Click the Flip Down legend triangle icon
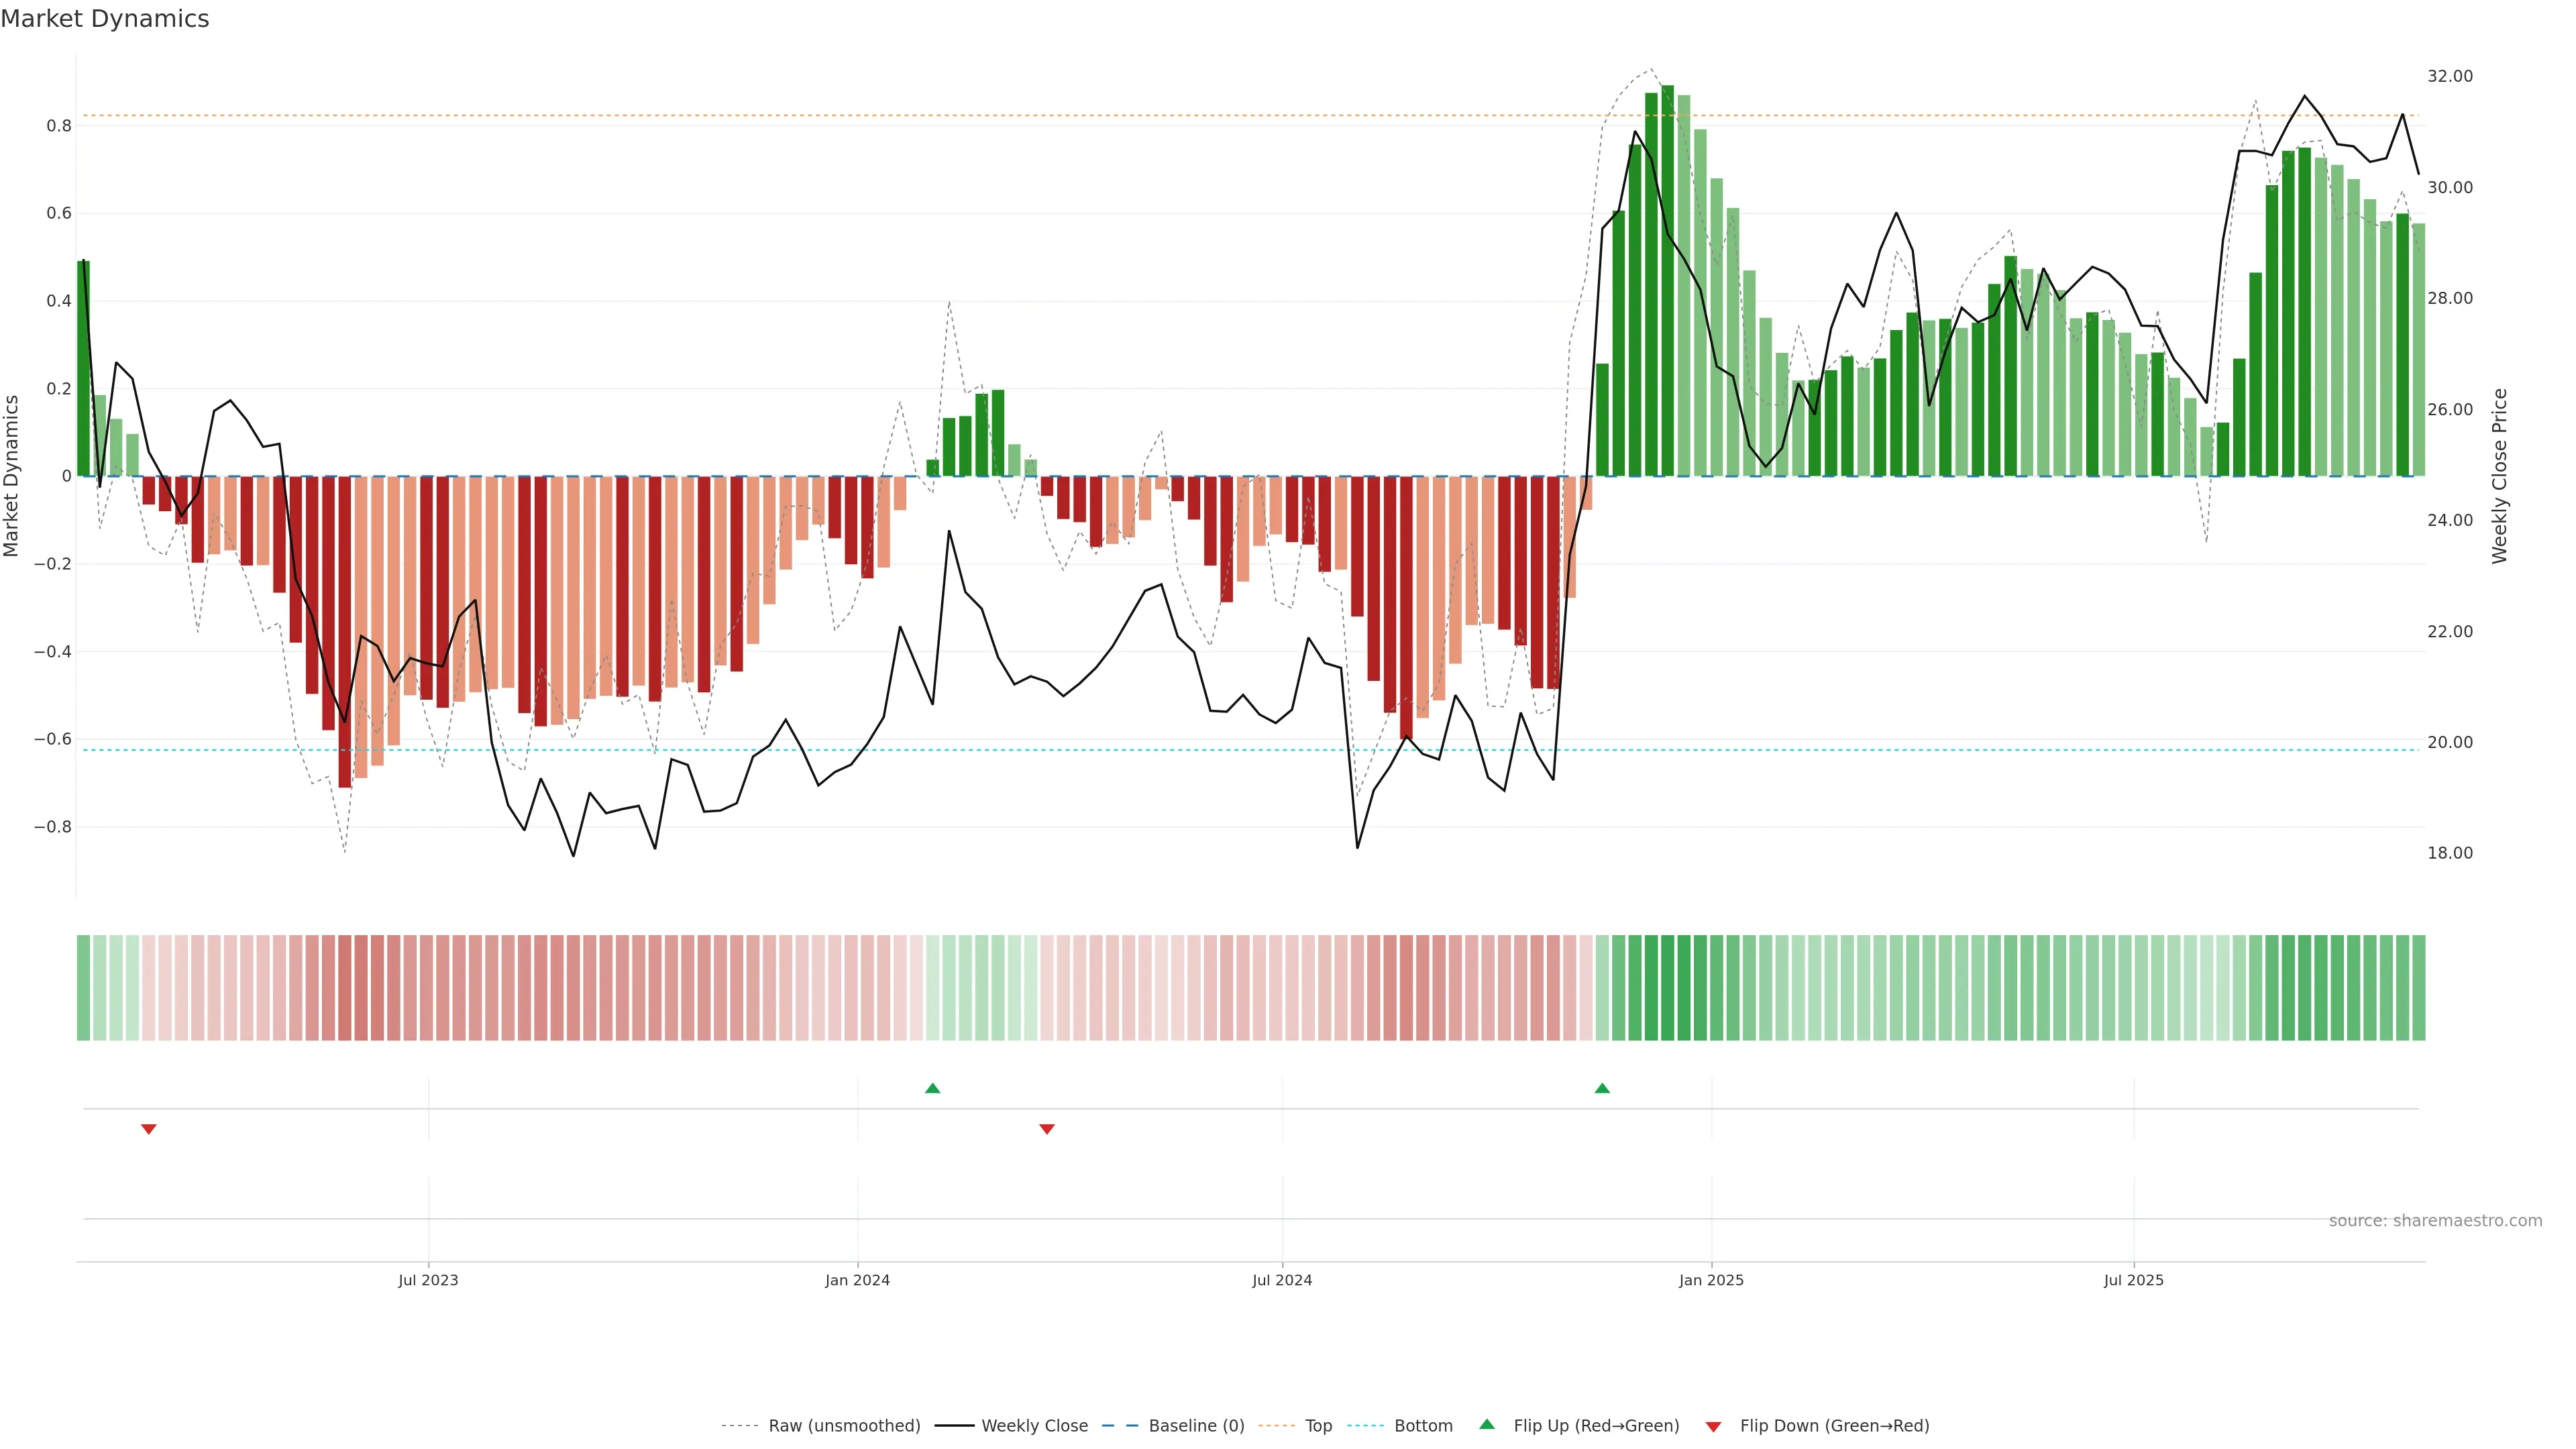Image resolution: width=2576 pixels, height=1449 pixels. click(x=1713, y=1426)
